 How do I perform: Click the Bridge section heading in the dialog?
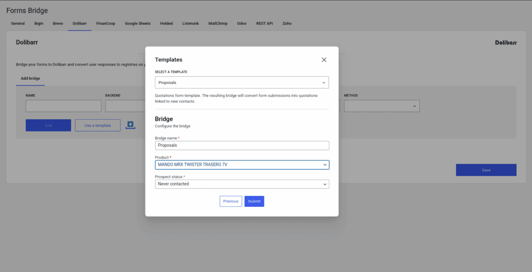click(164, 119)
